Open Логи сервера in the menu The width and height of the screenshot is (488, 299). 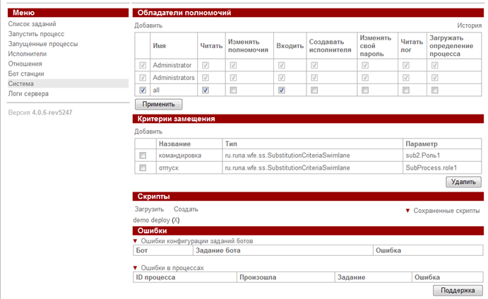coord(28,94)
